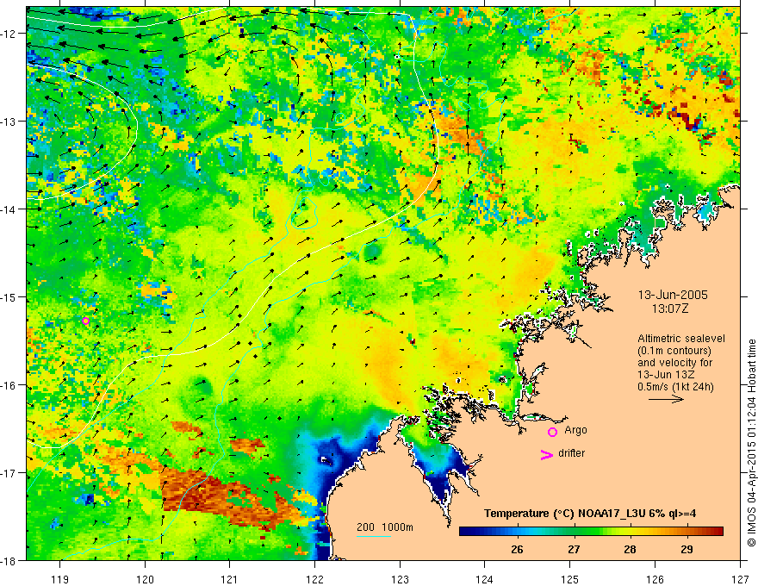
Task: Click the cyan 200 1000m depth legend line
Action: tap(373, 536)
